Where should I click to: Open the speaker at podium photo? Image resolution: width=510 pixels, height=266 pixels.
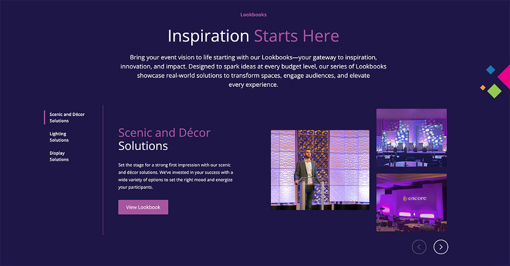320,170
